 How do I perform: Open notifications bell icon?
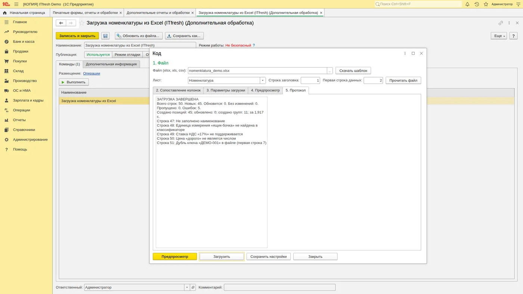[467, 4]
